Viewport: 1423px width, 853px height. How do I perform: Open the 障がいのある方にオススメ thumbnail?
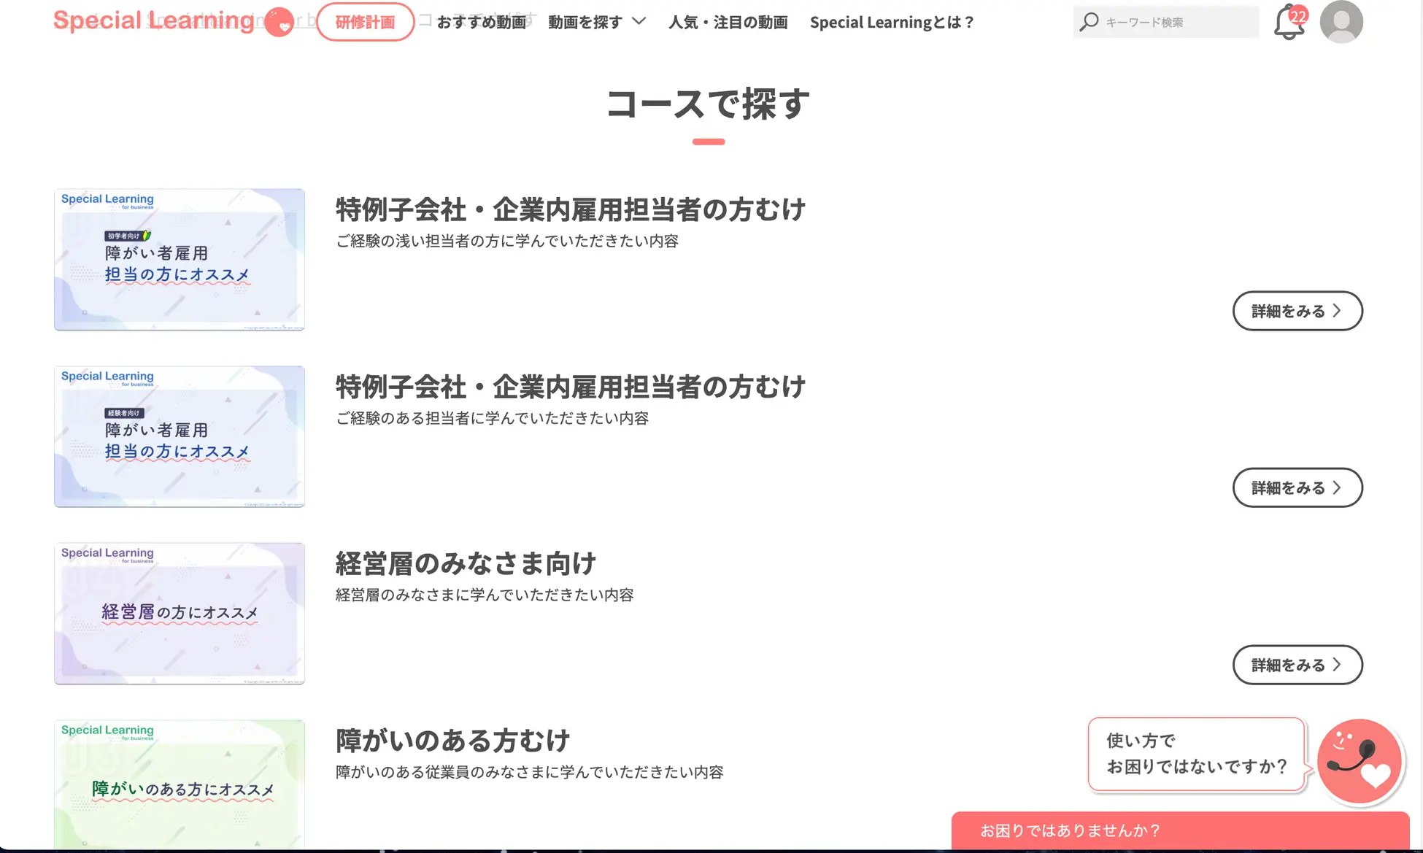(x=180, y=784)
